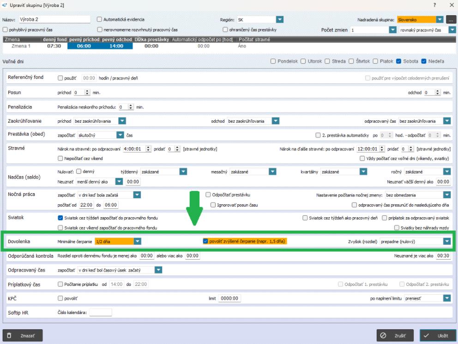This screenshot has width=458, height=344.
Task: Click the pevný príchod column header
Action: (84, 40)
